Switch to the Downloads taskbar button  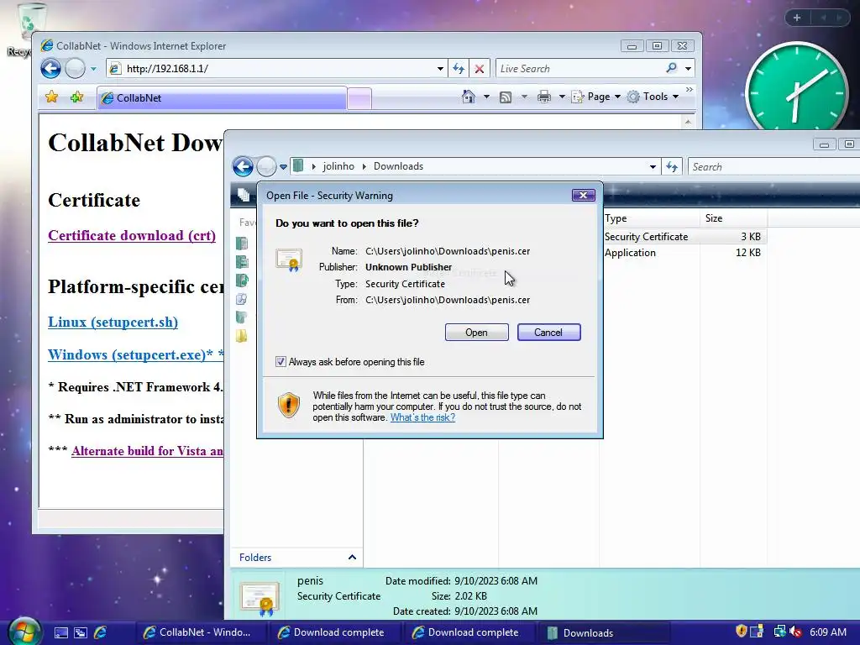(x=605, y=632)
